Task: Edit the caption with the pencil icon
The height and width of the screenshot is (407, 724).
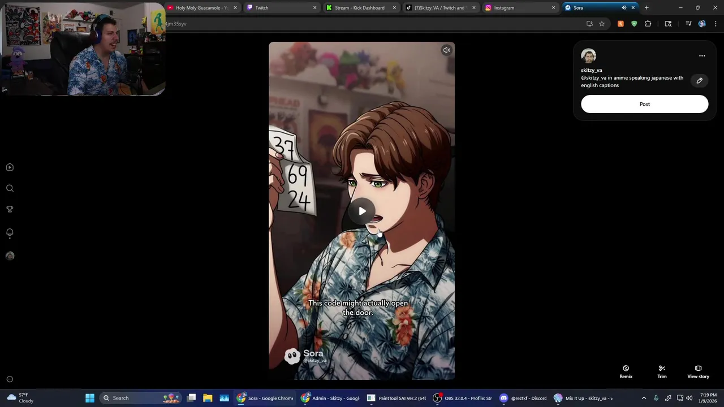Action: pos(699,81)
